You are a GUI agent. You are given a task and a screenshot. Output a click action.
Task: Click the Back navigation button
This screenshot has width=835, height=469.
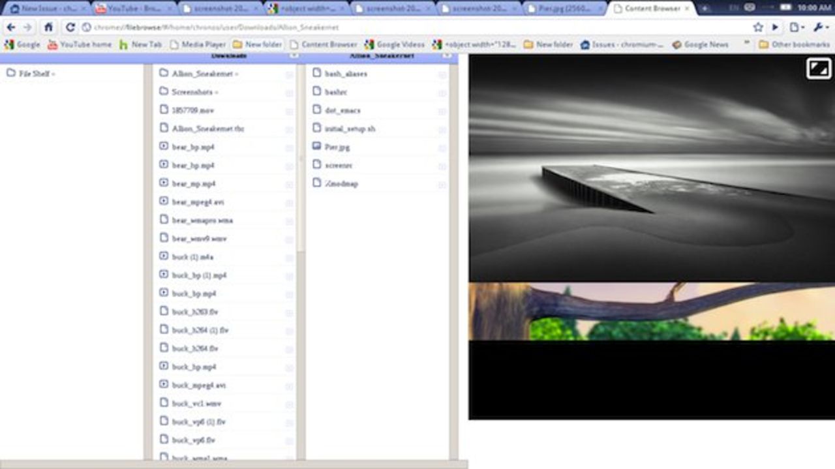pyautogui.click(x=12, y=27)
